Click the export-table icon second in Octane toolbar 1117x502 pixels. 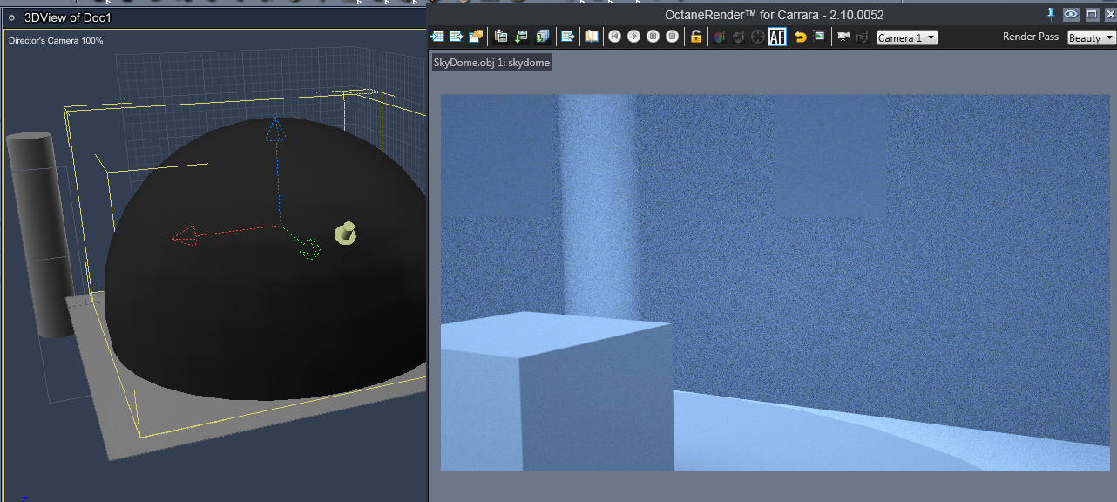[456, 37]
